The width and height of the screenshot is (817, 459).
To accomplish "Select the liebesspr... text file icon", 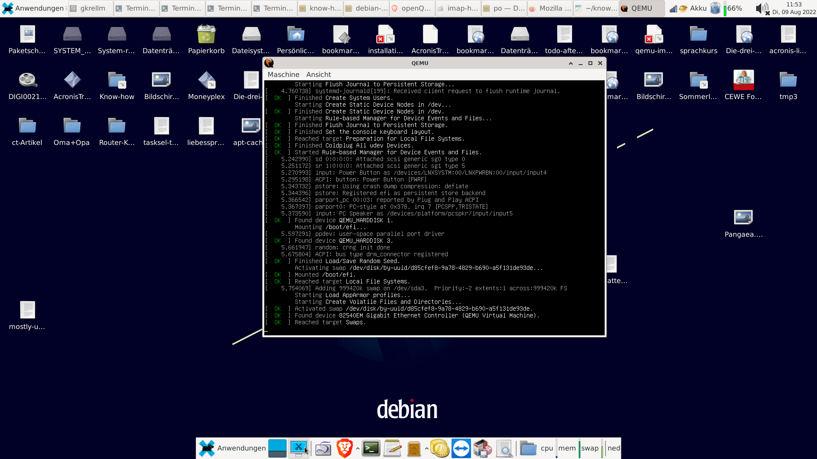I will point(206,132).
